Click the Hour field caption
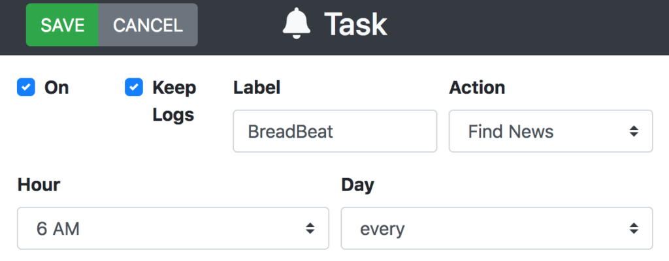The image size is (669, 261). coord(39,185)
